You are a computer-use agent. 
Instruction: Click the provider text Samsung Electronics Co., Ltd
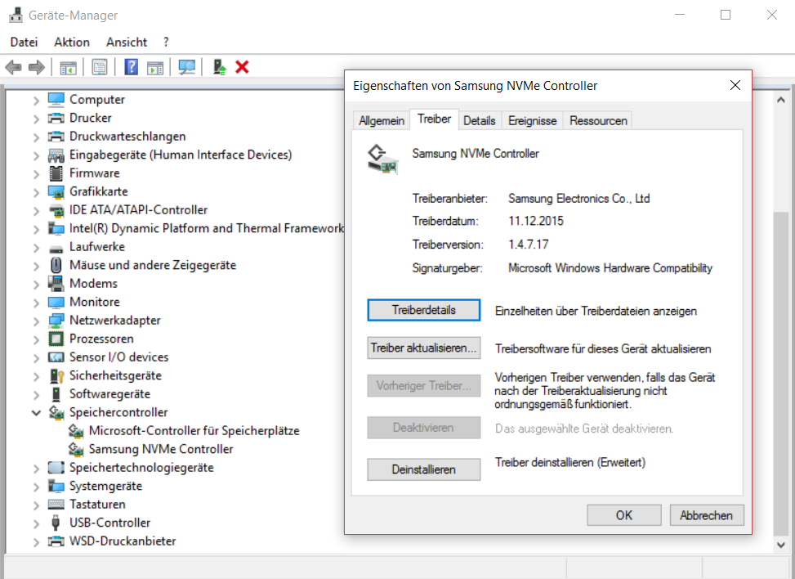pyautogui.click(x=579, y=199)
